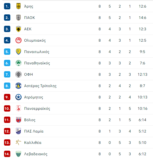Open the Πανσερραϊκός team page
153x158 pixels.
point(37,109)
